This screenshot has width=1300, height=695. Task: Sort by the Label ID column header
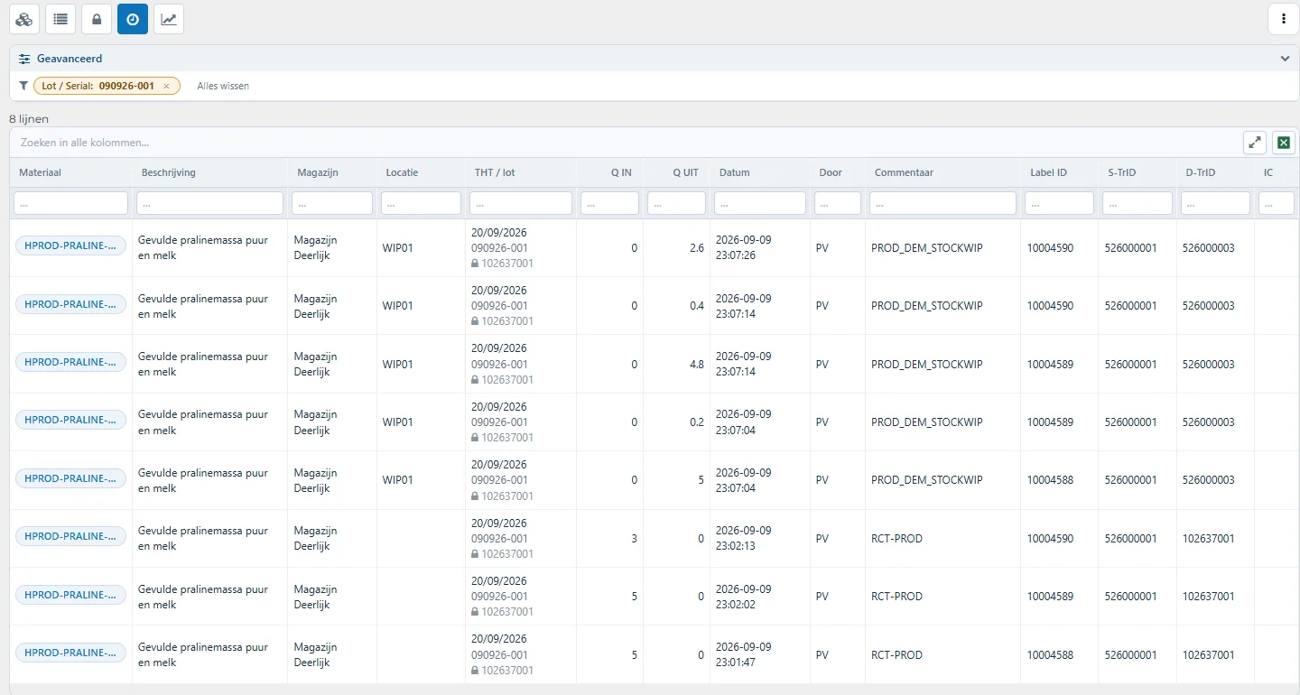tap(1048, 172)
